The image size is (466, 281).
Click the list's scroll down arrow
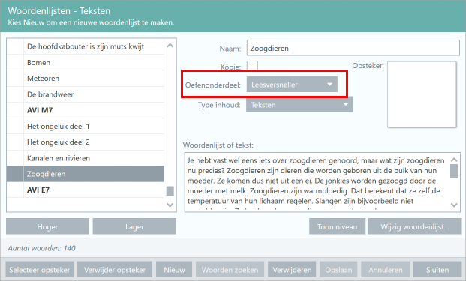point(170,205)
